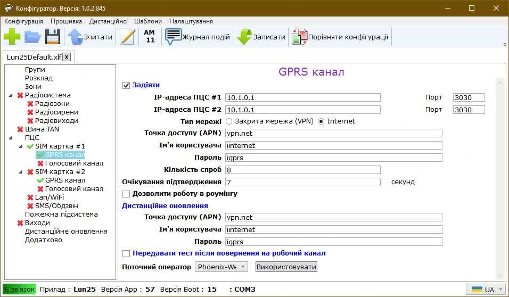Select Пожежна підсистема in the tree

tap(61, 214)
